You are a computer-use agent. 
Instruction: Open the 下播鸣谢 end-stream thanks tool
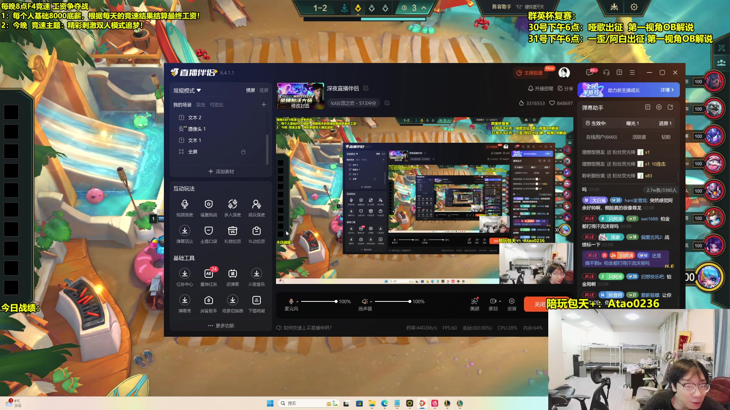[257, 304]
